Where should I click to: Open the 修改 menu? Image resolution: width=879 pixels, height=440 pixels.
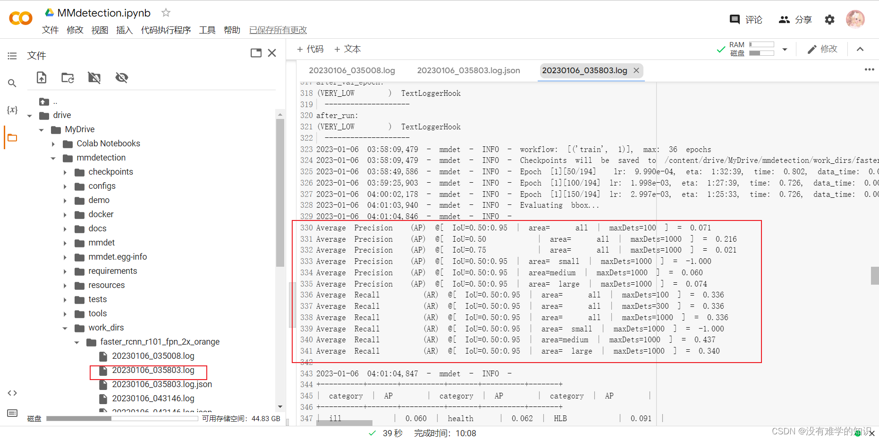[75, 30]
